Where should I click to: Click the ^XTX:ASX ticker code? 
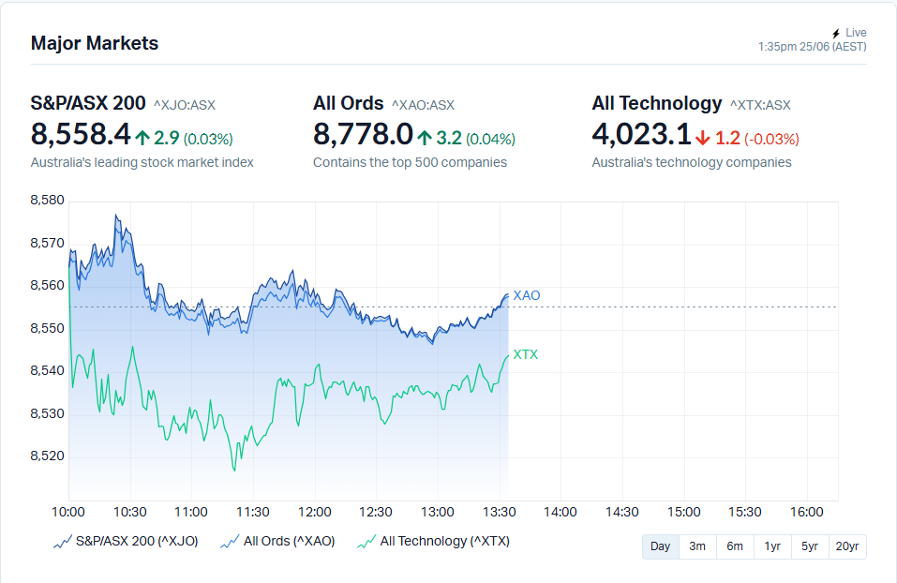click(x=760, y=105)
